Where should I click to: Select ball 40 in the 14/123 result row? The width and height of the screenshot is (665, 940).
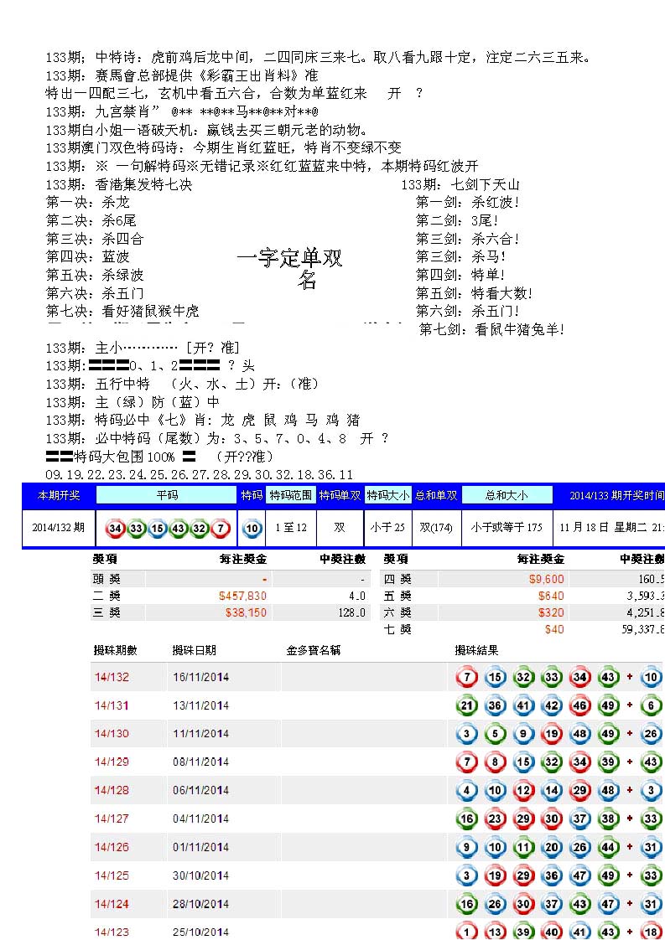coord(552,932)
